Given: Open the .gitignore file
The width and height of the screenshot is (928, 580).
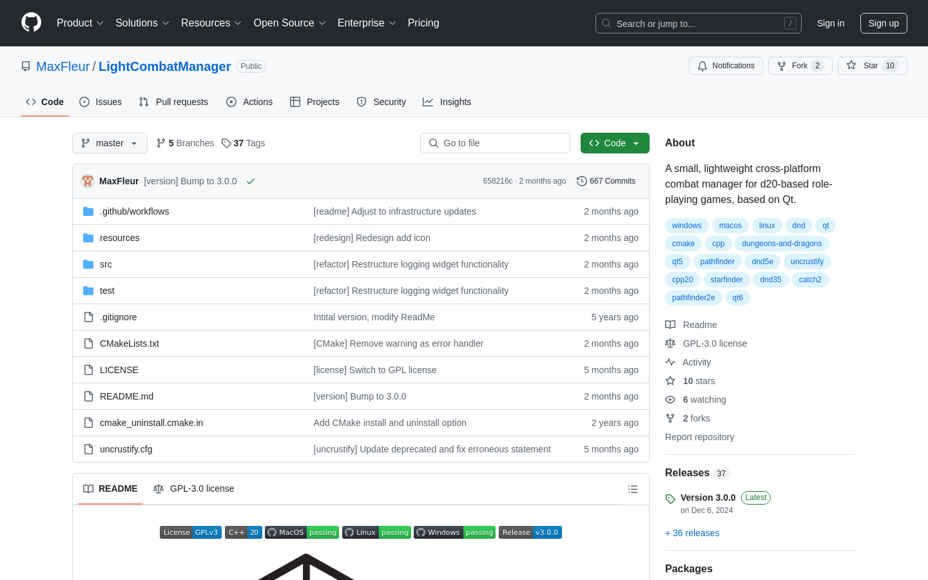Looking at the screenshot, I should 118,317.
